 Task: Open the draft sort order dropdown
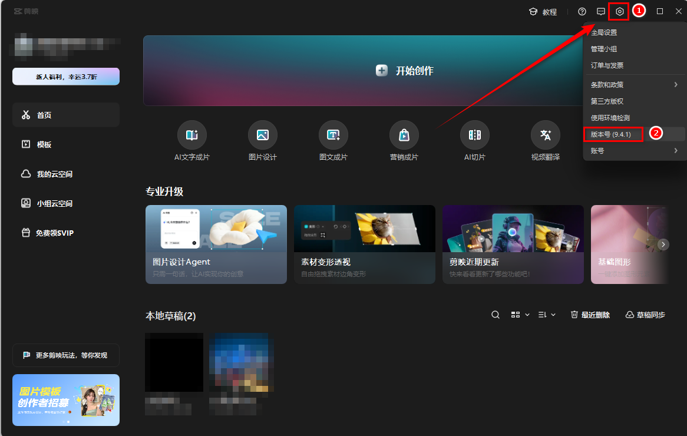click(546, 314)
